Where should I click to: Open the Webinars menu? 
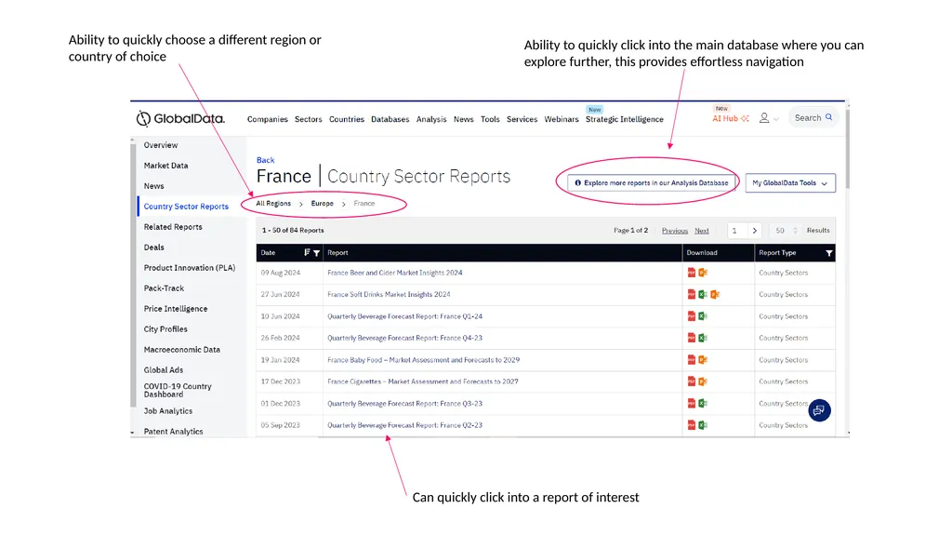point(562,119)
